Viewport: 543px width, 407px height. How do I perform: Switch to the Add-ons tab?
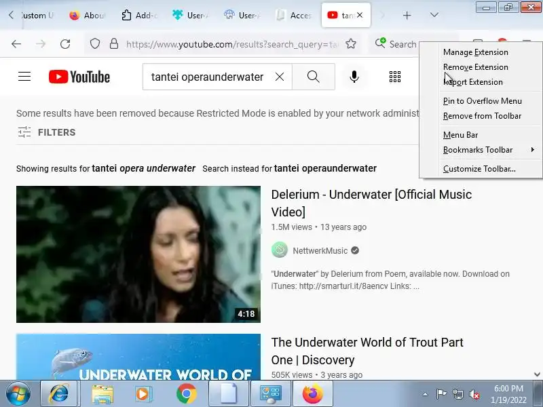[x=140, y=15]
